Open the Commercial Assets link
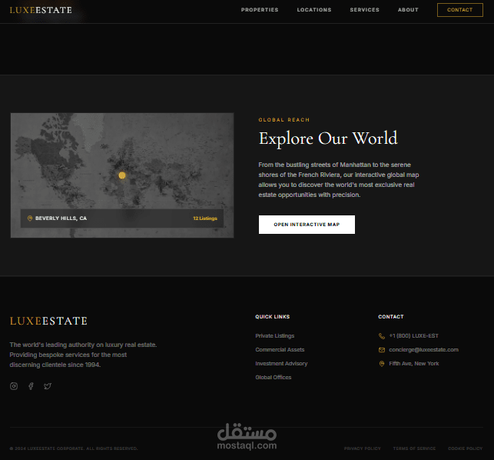Screen dimensions: 494x460 280,350
